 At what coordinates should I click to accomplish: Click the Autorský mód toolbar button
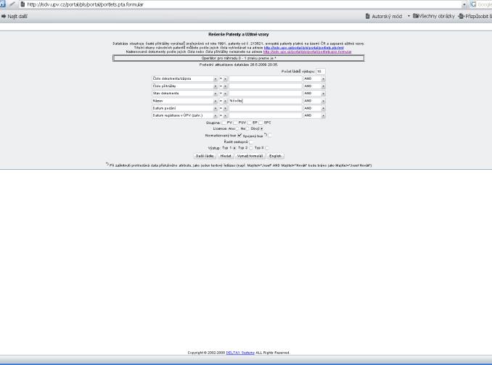click(x=384, y=16)
